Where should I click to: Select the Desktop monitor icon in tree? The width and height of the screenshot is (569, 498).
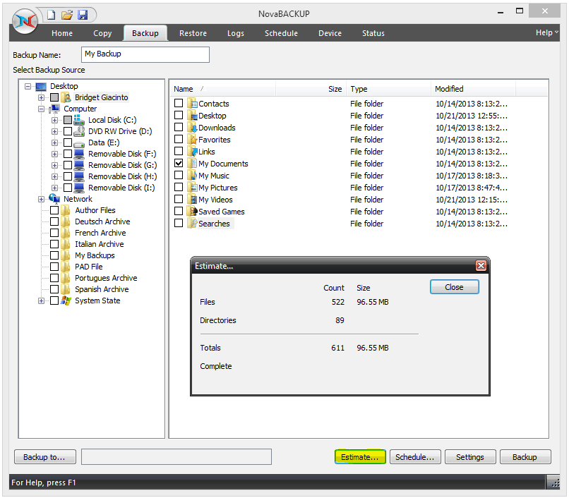tap(41, 86)
